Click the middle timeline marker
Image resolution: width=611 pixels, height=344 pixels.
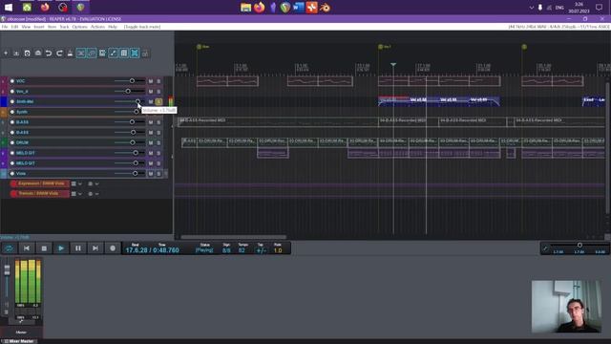coord(380,47)
